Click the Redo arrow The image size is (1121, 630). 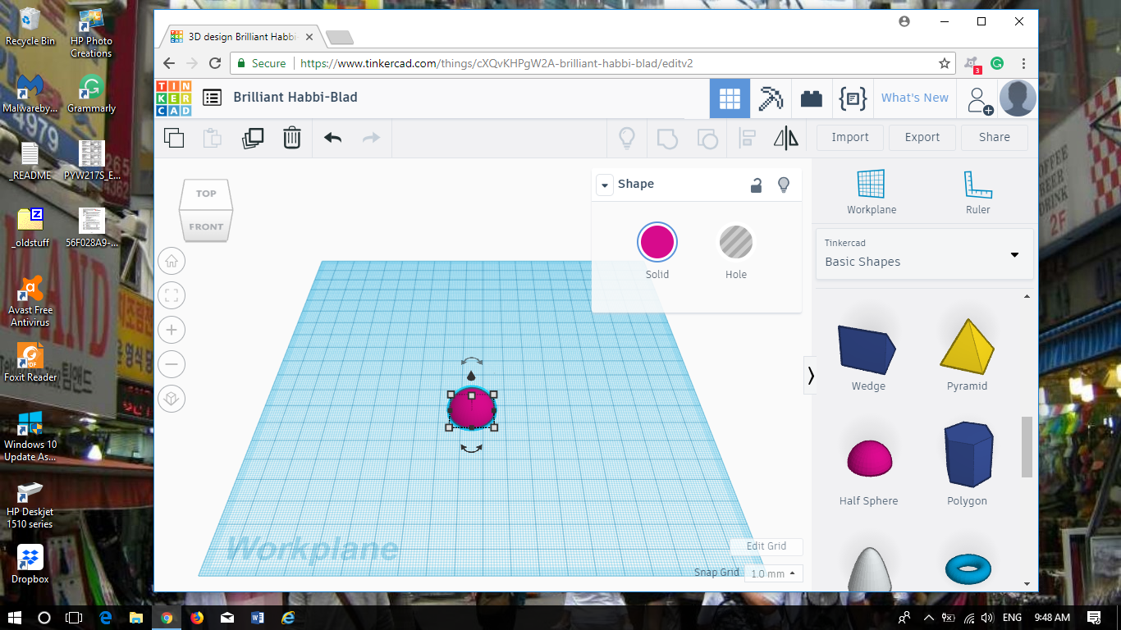pos(371,138)
